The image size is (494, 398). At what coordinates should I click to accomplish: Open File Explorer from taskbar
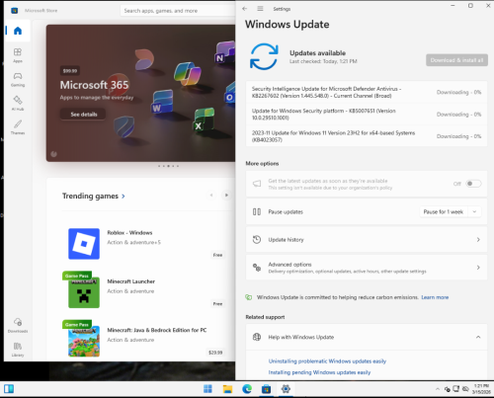[x=227, y=389]
